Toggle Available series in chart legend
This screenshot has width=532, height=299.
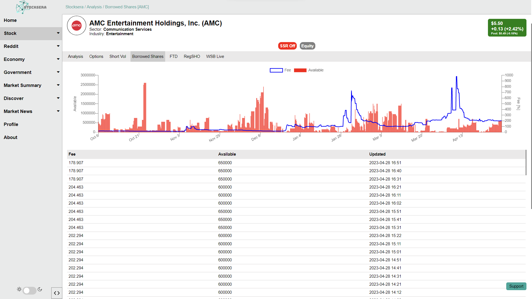316,70
